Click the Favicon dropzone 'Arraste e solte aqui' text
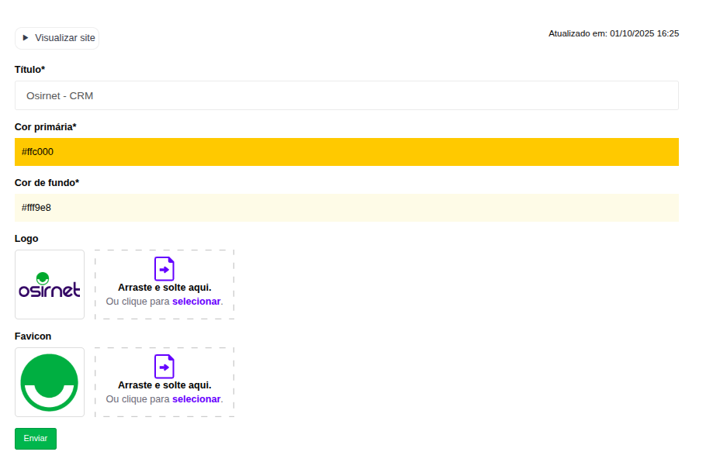 [x=164, y=385]
